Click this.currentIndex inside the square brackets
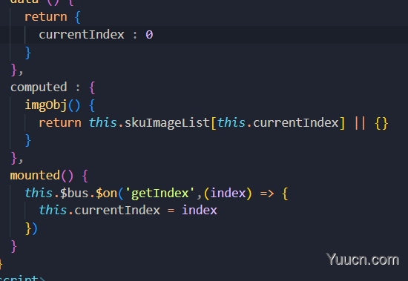The width and height of the screenshot is (408, 281). click(x=278, y=123)
